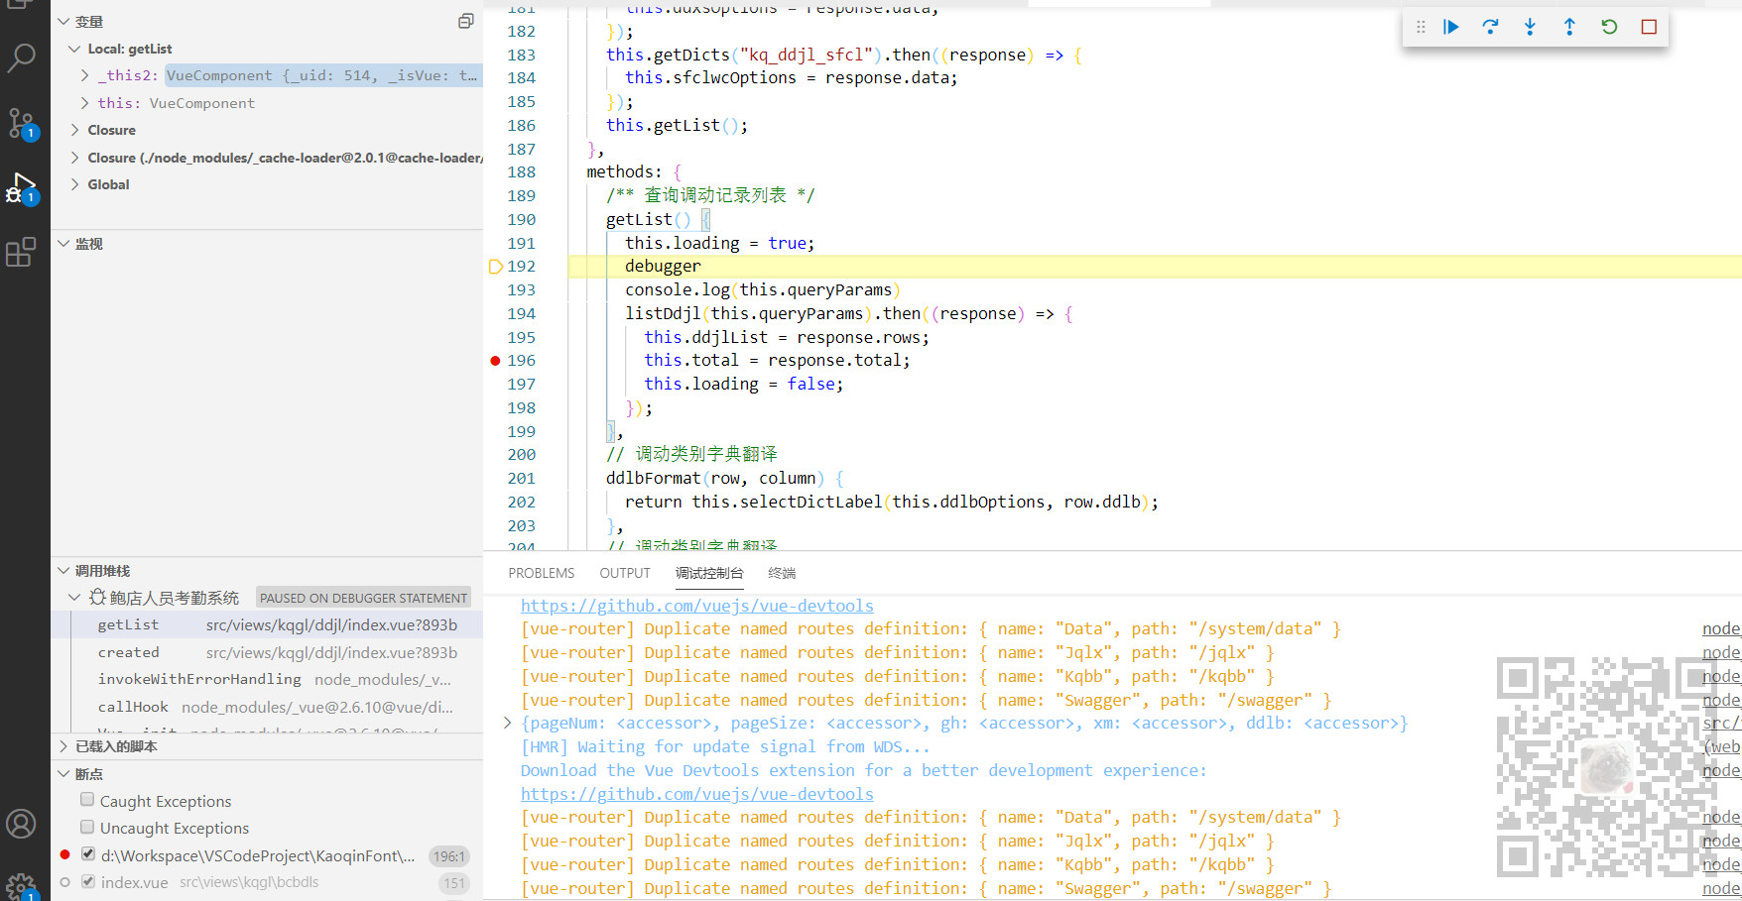Select the created frame in call stack

[128, 651]
